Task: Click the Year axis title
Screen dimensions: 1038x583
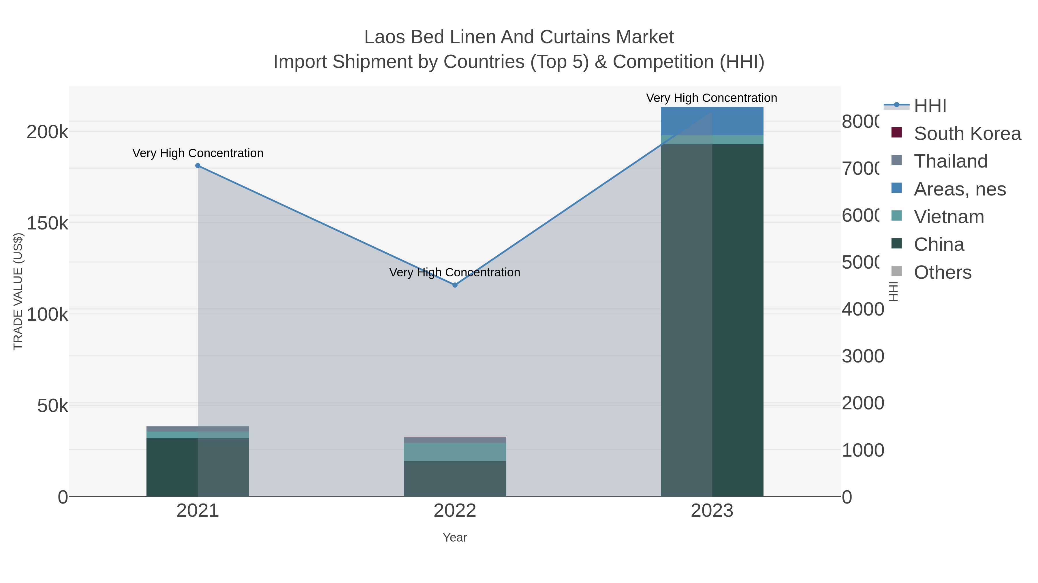Action: (x=455, y=538)
